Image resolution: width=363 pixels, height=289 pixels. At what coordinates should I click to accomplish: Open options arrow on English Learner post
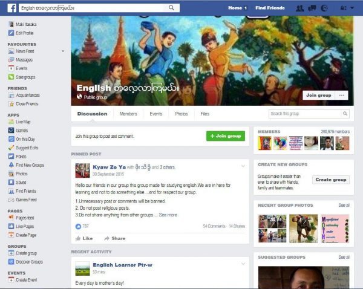click(x=243, y=264)
